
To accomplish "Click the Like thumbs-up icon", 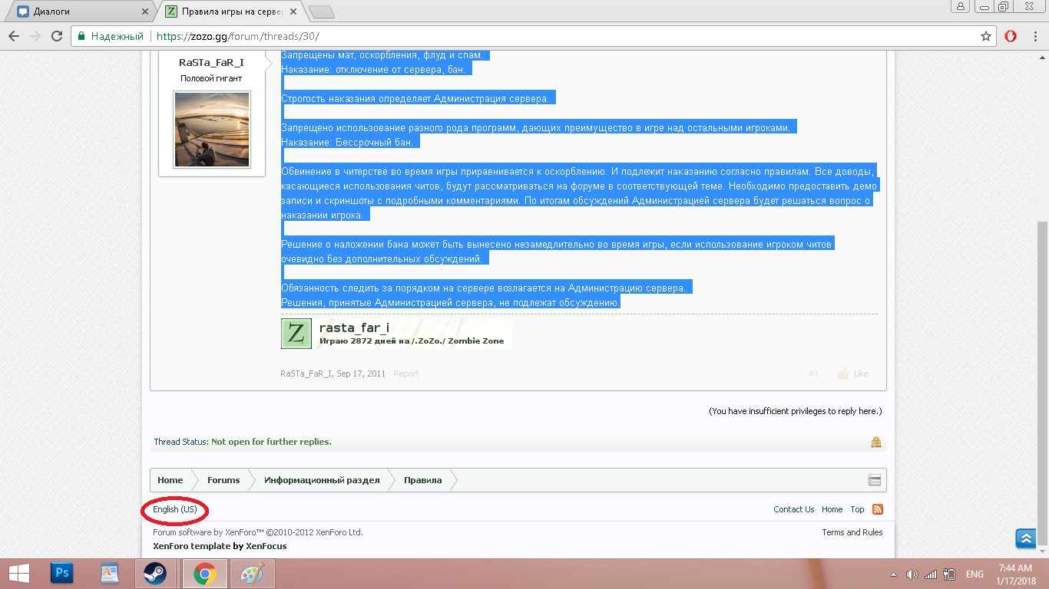I will point(843,373).
